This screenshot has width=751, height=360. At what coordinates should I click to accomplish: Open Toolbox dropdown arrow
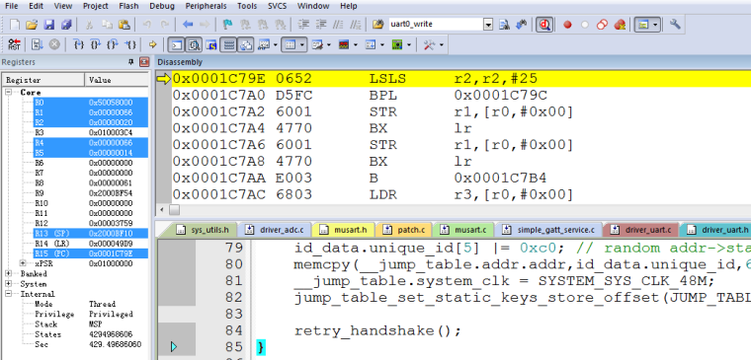pos(441,45)
